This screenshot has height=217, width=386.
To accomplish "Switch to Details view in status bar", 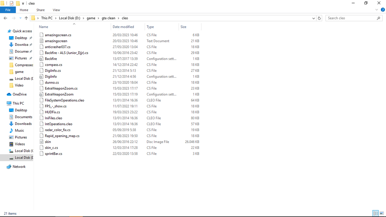I will (x=376, y=213).
